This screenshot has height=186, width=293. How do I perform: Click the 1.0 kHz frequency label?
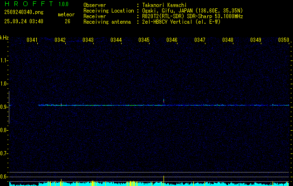pos(4,84)
